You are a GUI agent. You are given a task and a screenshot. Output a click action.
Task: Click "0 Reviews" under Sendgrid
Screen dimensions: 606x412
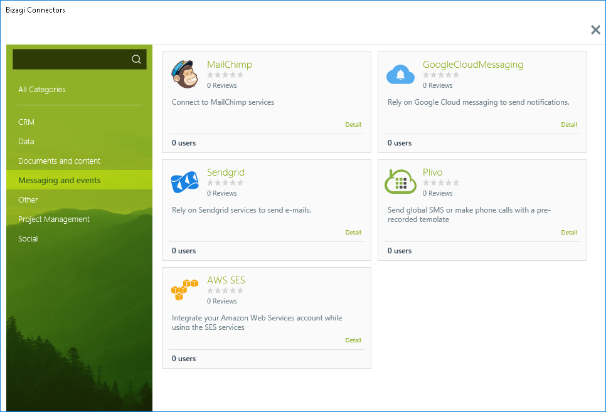(222, 193)
